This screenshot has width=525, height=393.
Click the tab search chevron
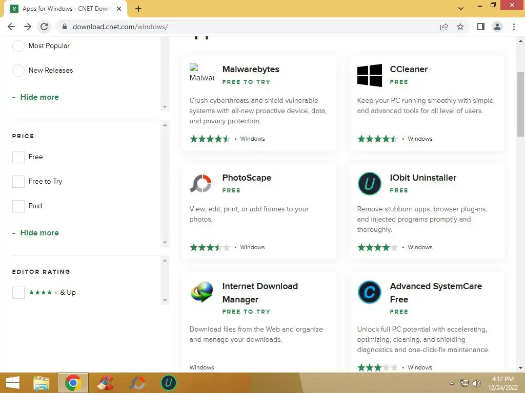461,9
